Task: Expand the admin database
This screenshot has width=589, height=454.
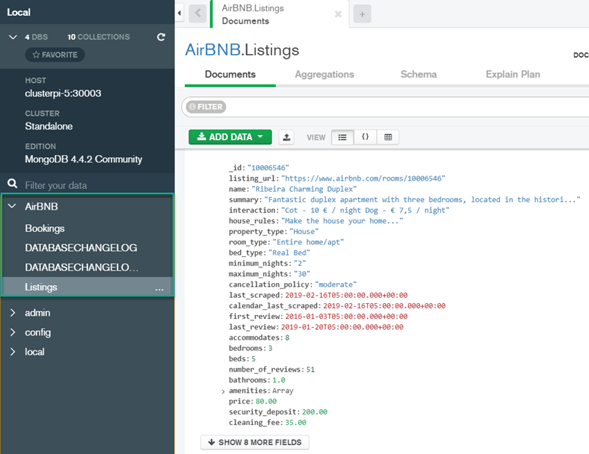Action: 12,313
